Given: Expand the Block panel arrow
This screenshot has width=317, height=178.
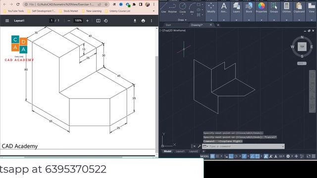Looking at the screenshot, I should pyautogui.click(x=249, y=20).
